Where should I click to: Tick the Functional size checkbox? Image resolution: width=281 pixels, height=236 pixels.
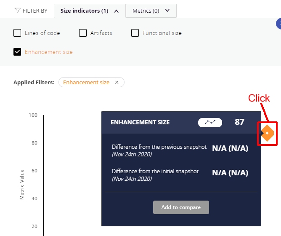coord(135,33)
